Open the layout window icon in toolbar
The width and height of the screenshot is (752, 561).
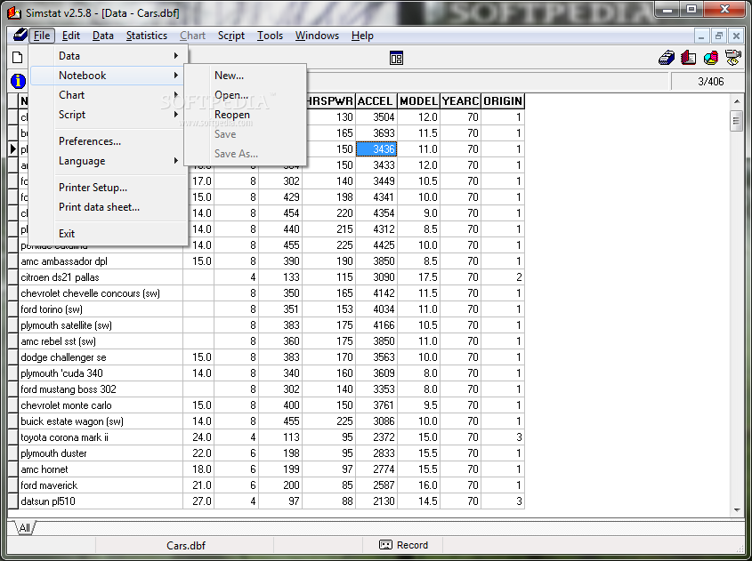pyautogui.click(x=396, y=58)
